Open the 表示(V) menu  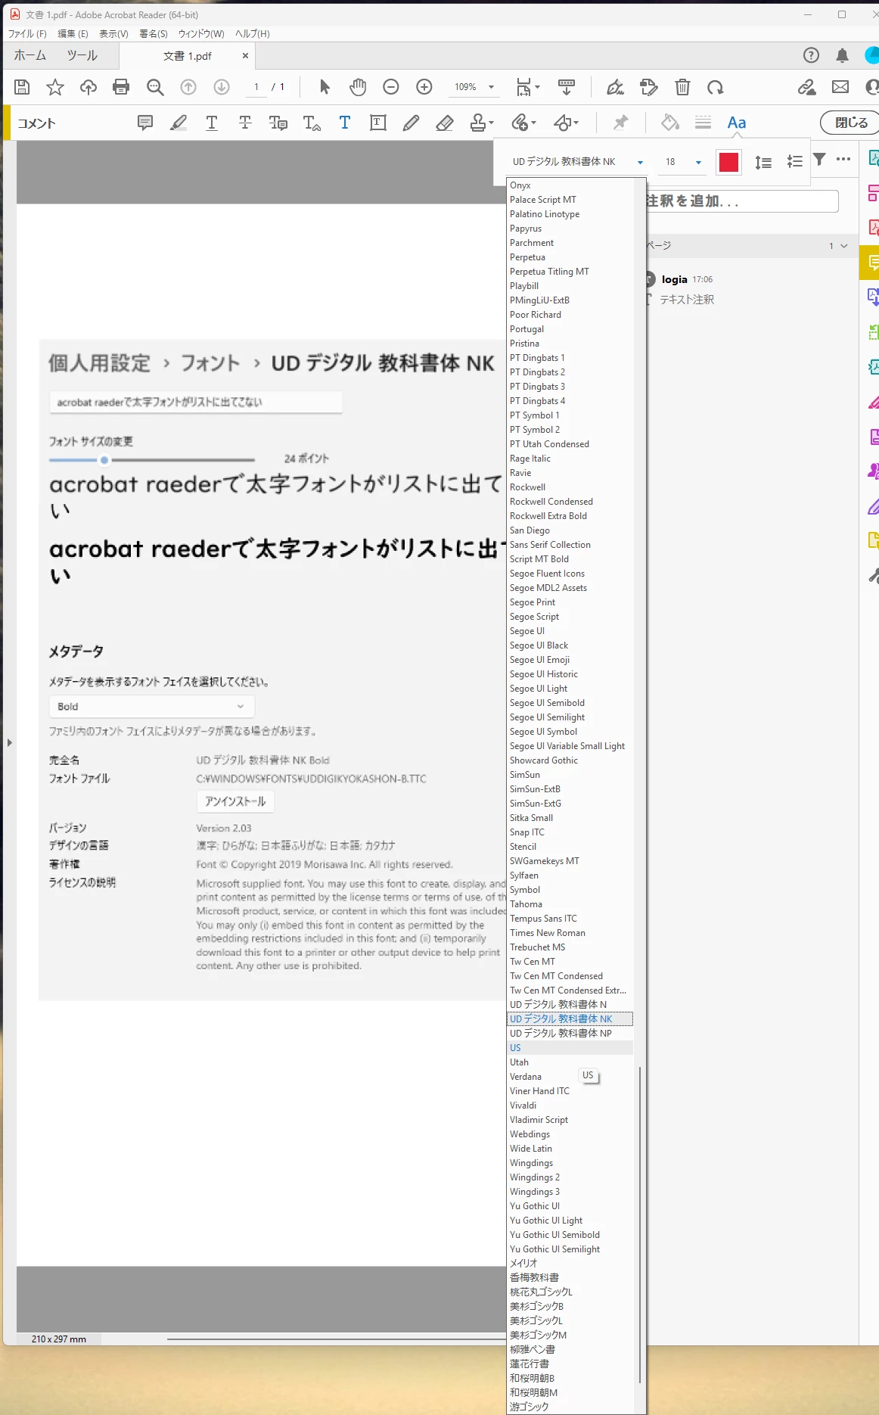point(113,34)
